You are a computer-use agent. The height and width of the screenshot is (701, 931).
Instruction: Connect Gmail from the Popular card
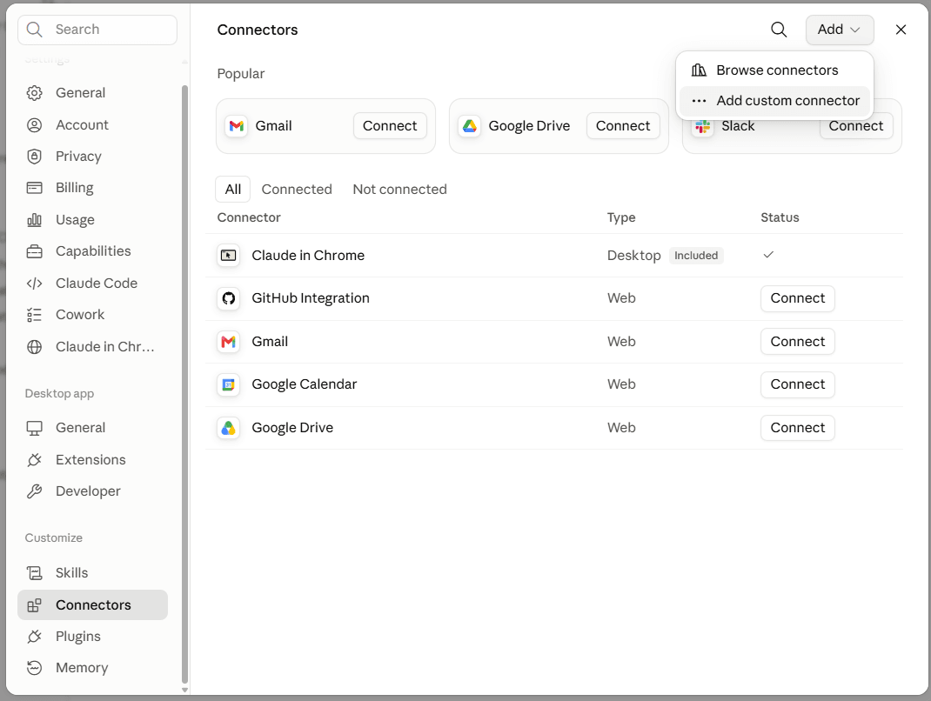[390, 126]
